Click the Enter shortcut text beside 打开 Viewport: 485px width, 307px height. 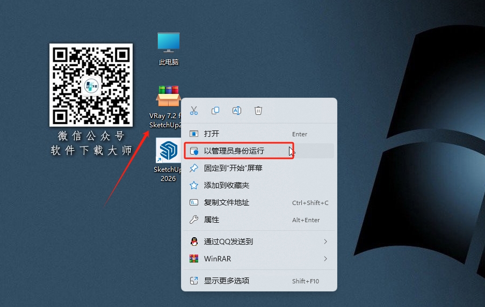click(x=300, y=134)
